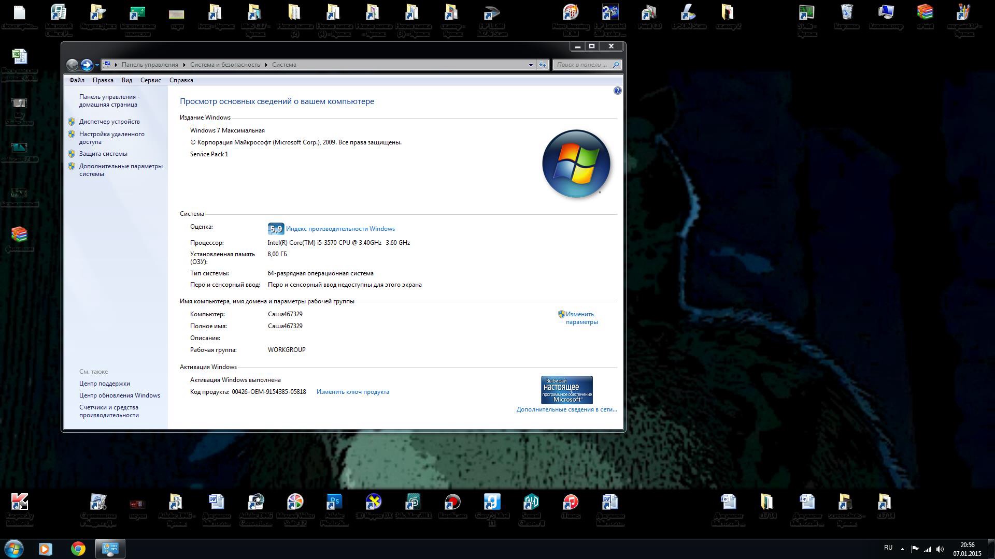Screen dimensions: 995x559
Task: Open the Правка menu
Action: 103,80
